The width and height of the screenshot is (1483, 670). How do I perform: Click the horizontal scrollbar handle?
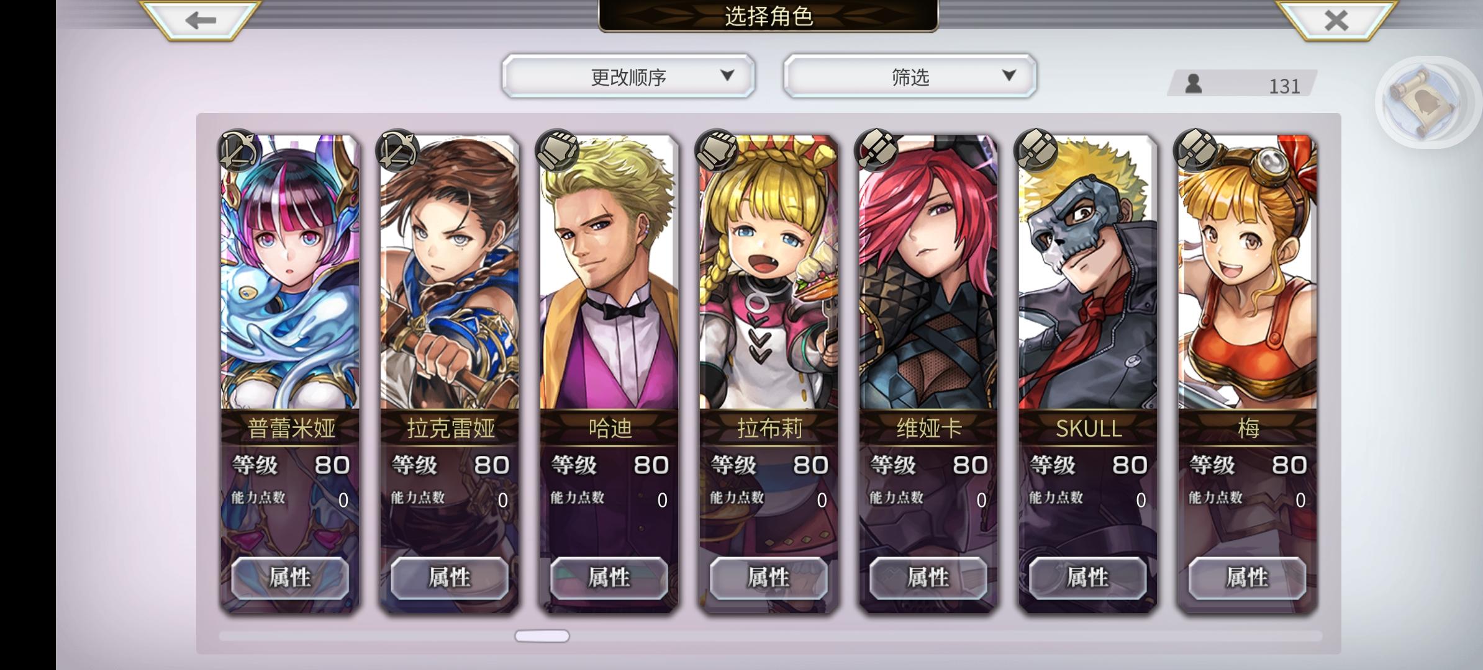click(x=542, y=636)
